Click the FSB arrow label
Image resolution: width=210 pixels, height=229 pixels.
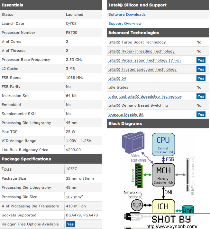(x=170, y=159)
